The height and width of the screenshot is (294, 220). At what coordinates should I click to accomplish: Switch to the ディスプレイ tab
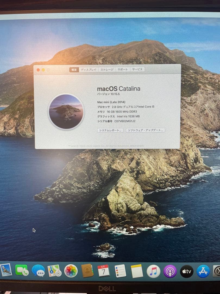(x=89, y=70)
